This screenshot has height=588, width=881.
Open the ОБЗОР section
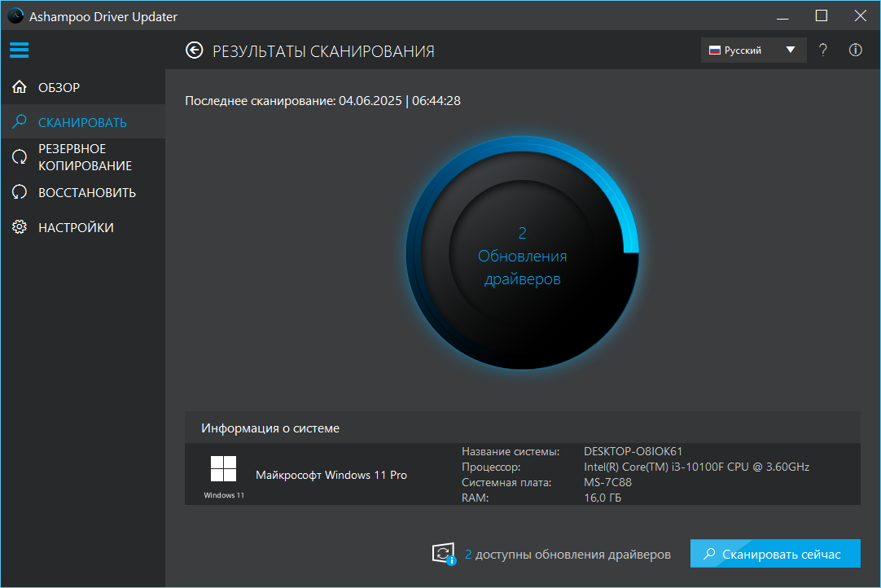pos(83,87)
